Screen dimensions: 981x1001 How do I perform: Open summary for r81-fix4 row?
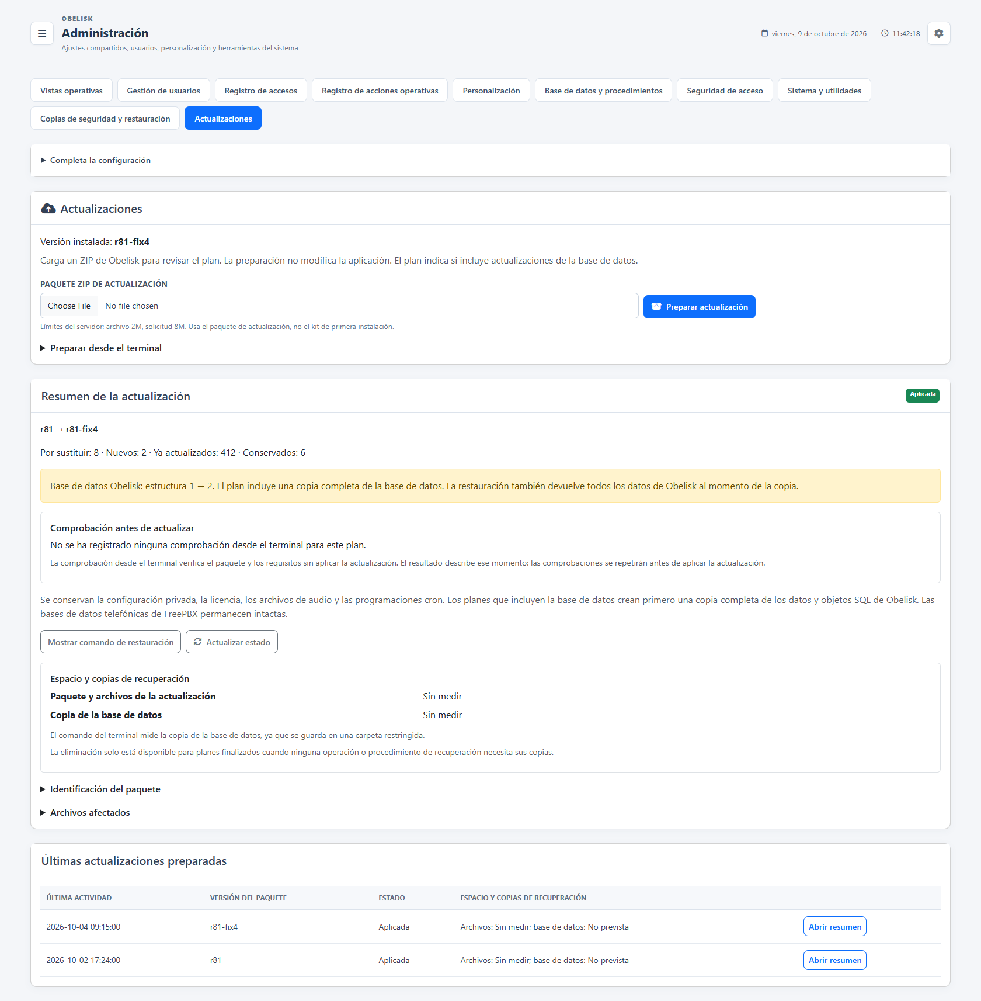[834, 926]
